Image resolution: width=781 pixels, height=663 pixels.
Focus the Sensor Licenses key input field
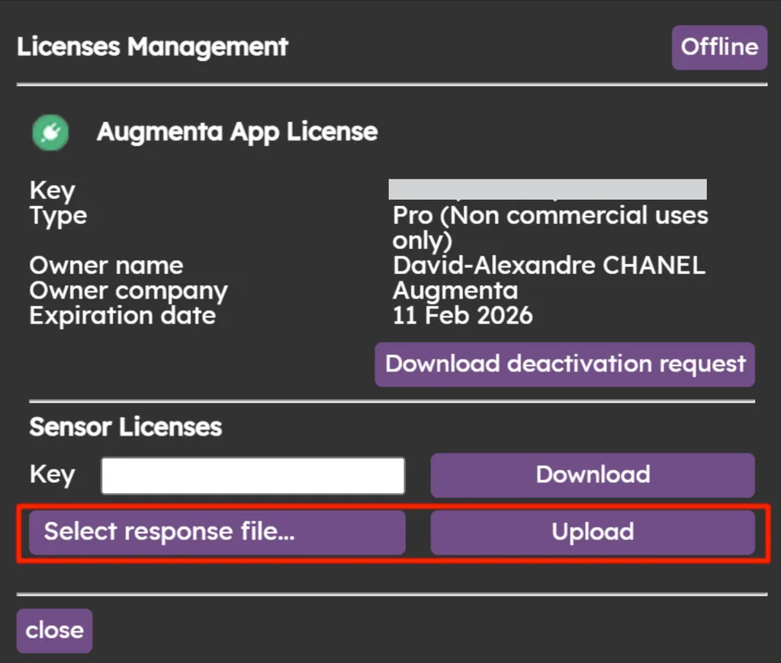coord(252,476)
